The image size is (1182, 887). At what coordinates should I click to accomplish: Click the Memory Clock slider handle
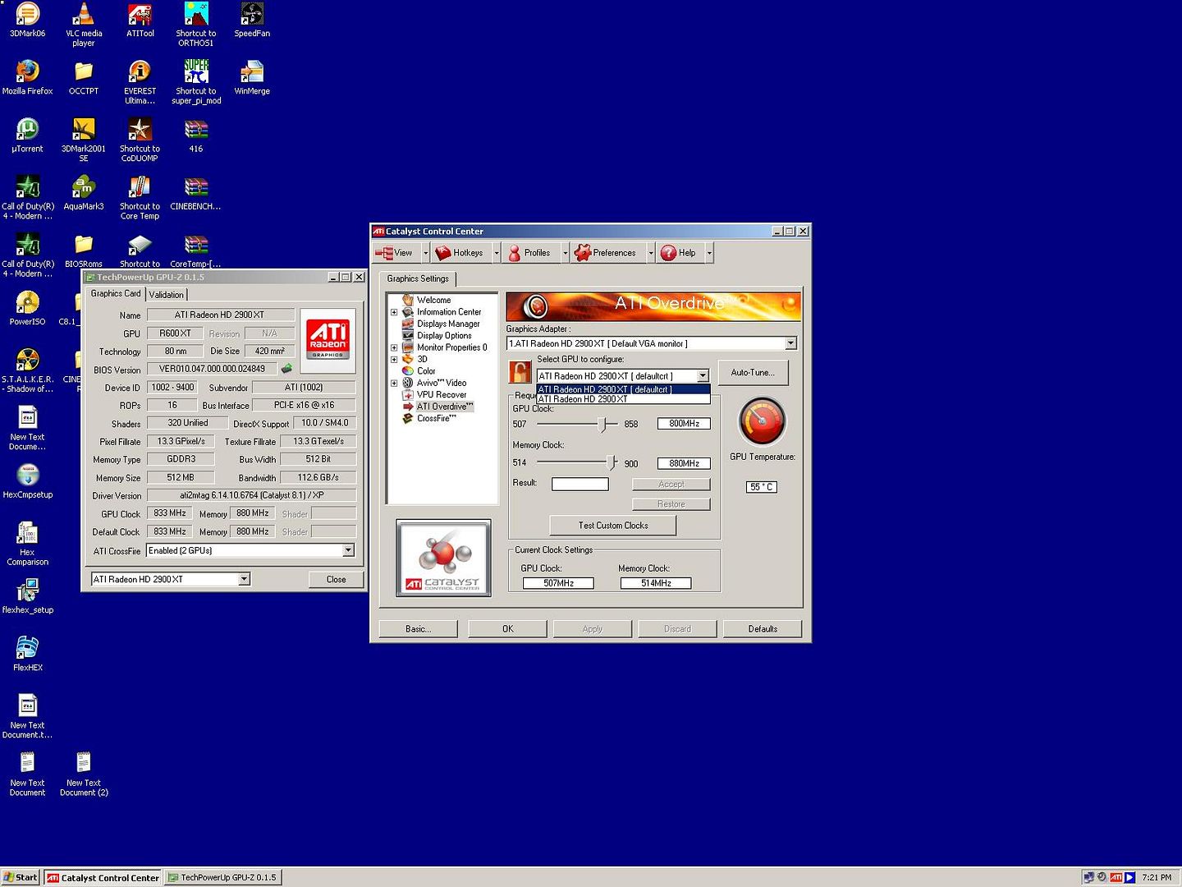coord(611,463)
